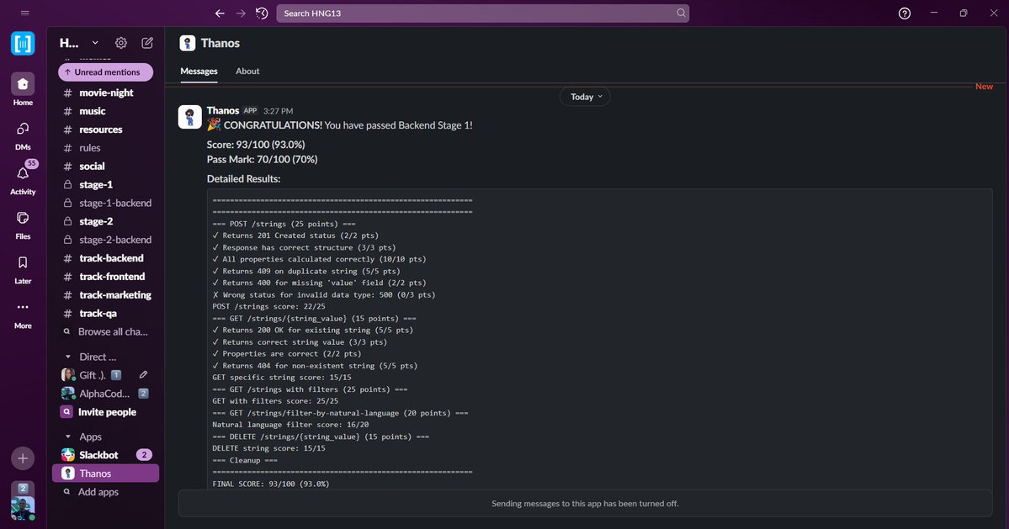Screen dimensions: 1009x529
Task: Open Files in the sidebar
Action: 23,225
